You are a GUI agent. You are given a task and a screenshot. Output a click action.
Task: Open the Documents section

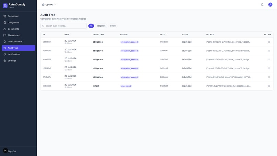tap(18, 29)
